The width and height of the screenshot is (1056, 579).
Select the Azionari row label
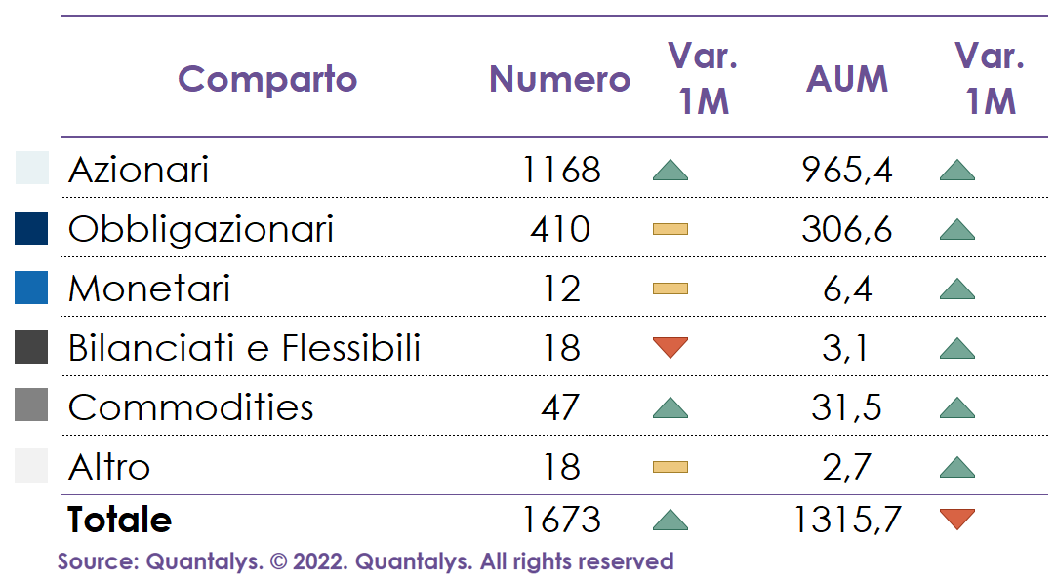pyautogui.click(x=139, y=171)
